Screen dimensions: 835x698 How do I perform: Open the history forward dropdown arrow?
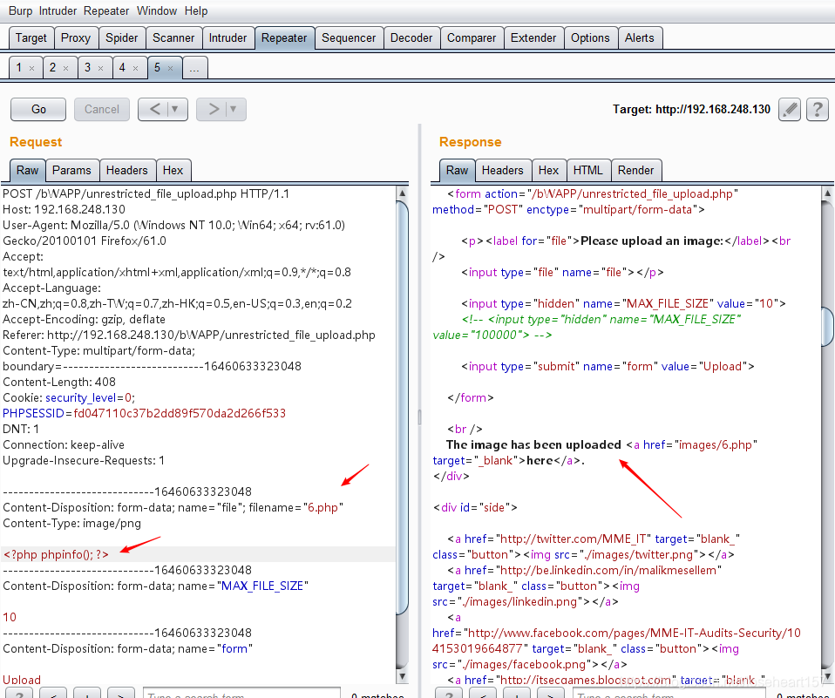pyautogui.click(x=234, y=109)
